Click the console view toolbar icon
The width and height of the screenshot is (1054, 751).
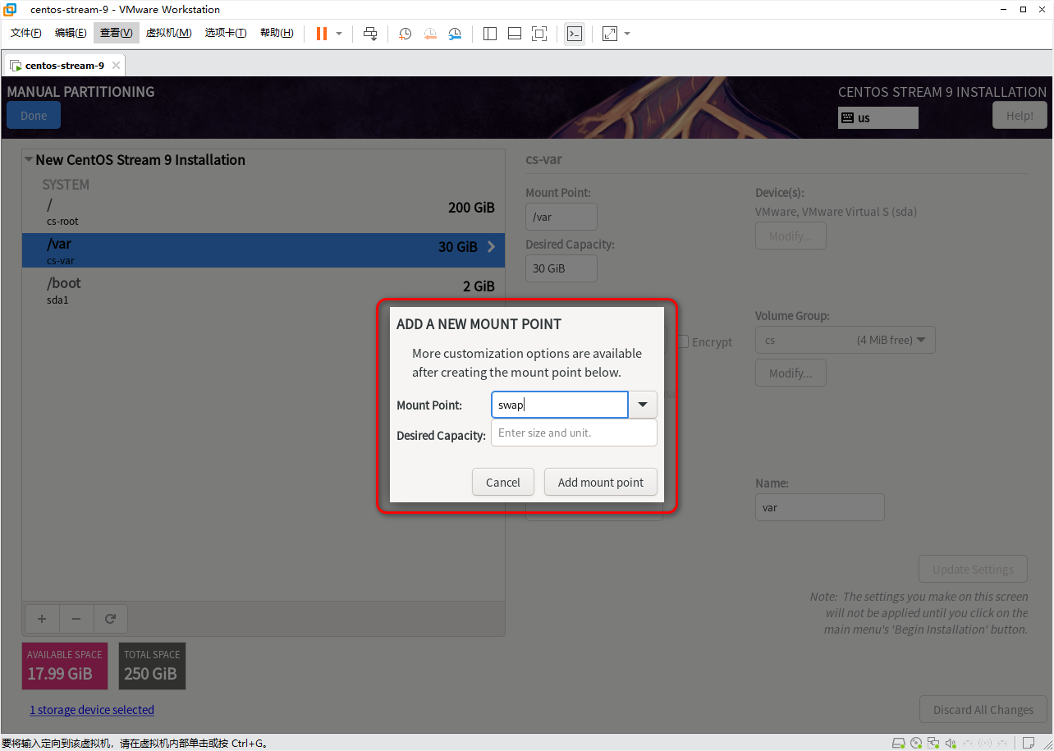pyautogui.click(x=575, y=34)
